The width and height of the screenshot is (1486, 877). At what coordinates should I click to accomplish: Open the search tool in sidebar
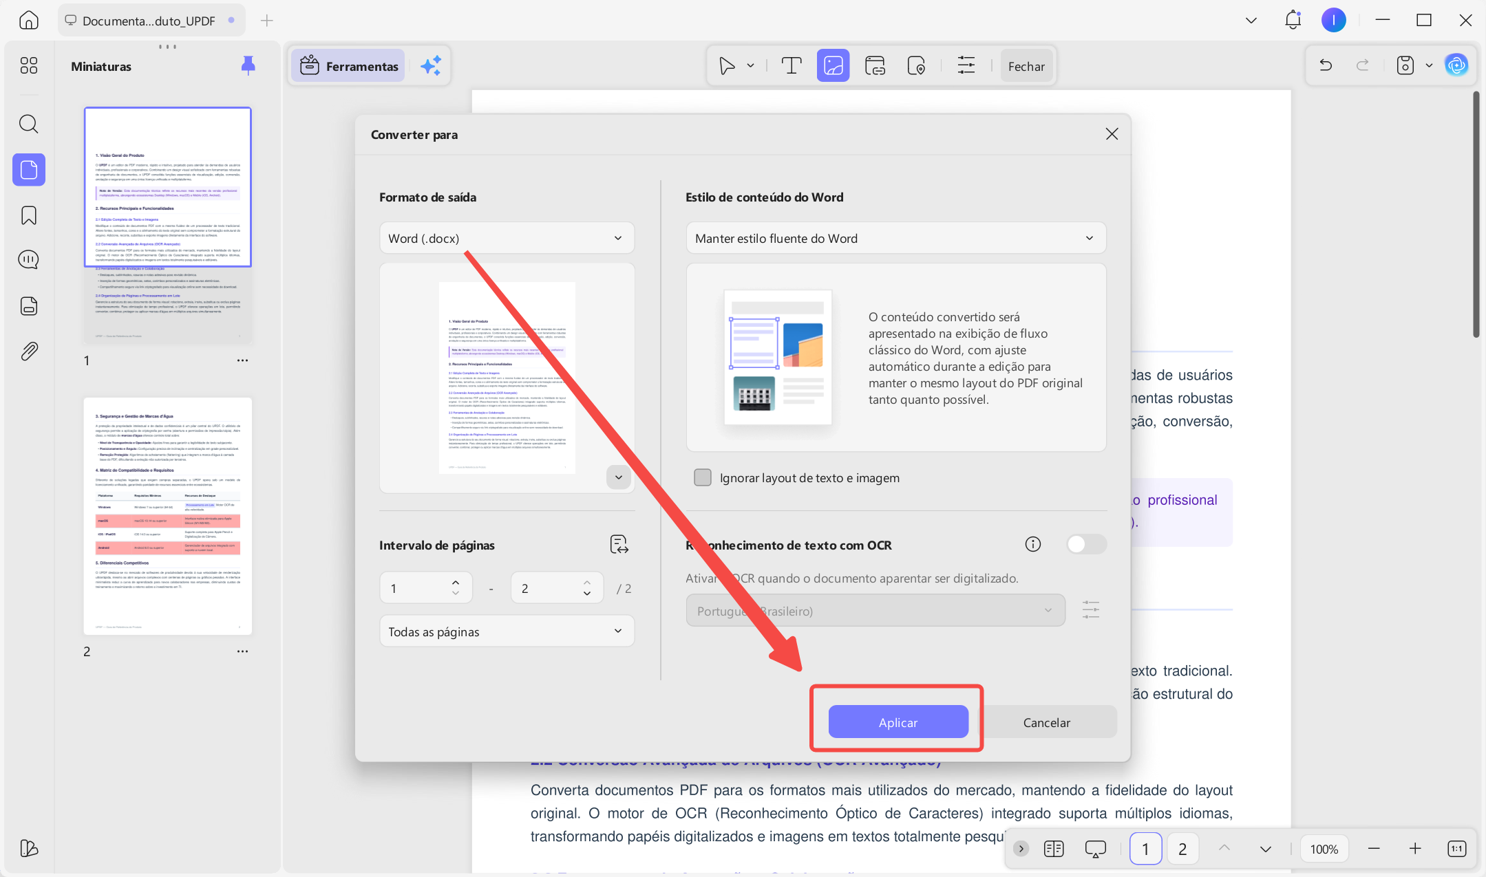click(28, 124)
